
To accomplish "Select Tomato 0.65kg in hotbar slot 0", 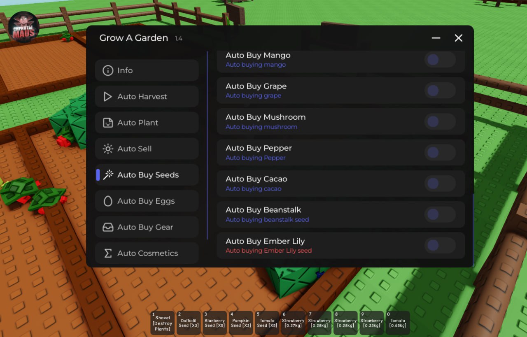I will point(398,323).
